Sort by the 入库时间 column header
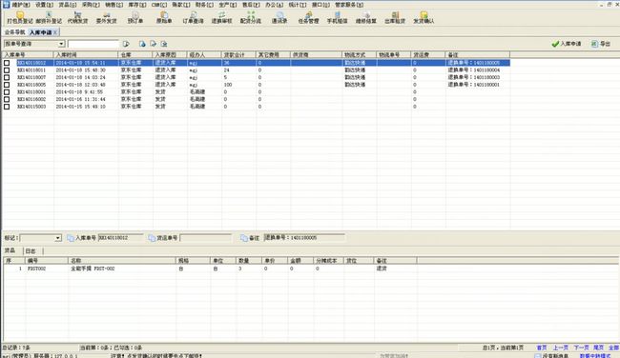The height and width of the screenshot is (358, 620). point(86,55)
